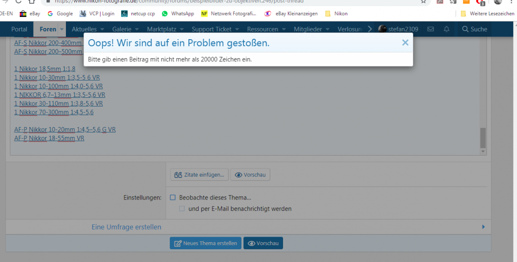Open the VCP Login bookmark
The height and width of the screenshot is (262, 517).
[x=97, y=14]
